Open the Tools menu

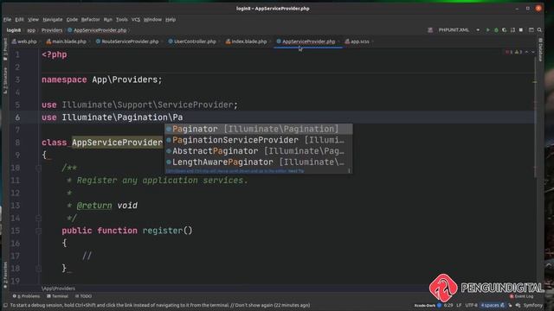[x=121, y=19]
